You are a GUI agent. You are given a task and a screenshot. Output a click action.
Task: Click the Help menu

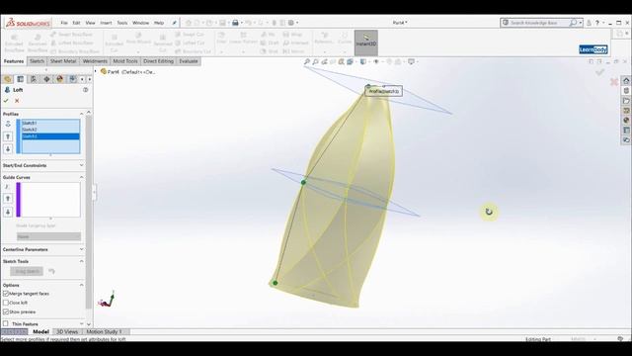tap(159, 23)
